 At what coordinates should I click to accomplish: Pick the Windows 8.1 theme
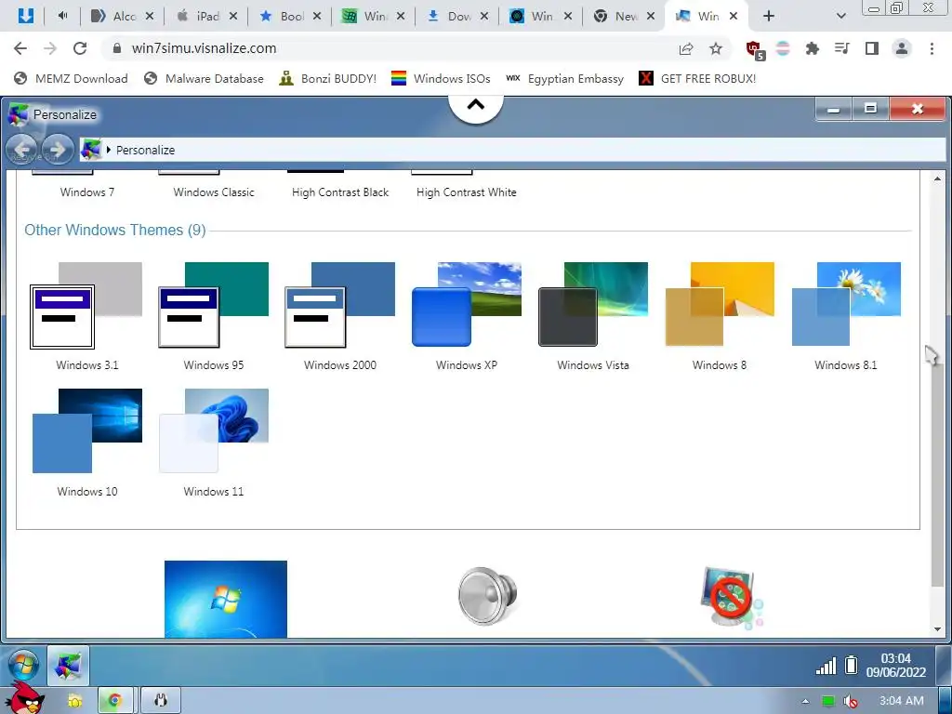[846, 305]
